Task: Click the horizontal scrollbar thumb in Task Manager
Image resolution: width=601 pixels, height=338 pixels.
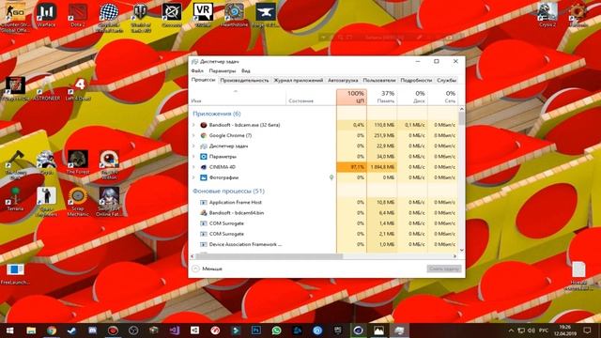Action: pyautogui.click(x=270, y=256)
